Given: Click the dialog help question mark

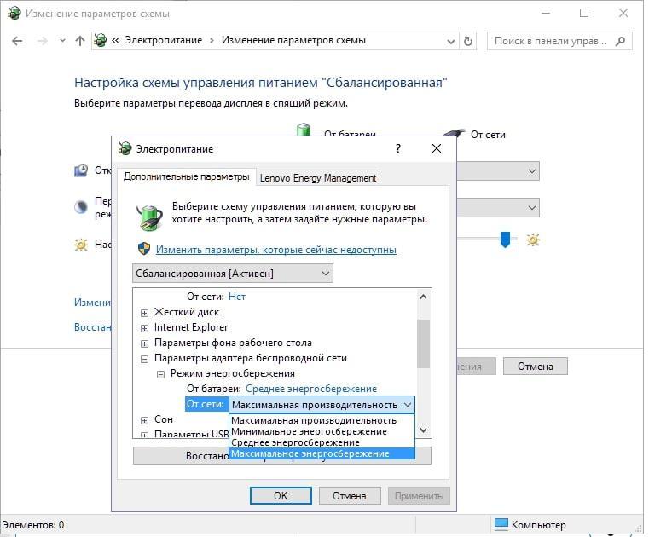Looking at the screenshot, I should [x=398, y=148].
